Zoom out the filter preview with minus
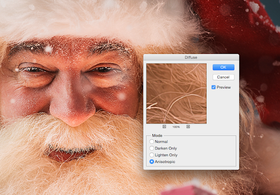Image resolution: width=280 pixels, height=195 pixels. click(164, 127)
